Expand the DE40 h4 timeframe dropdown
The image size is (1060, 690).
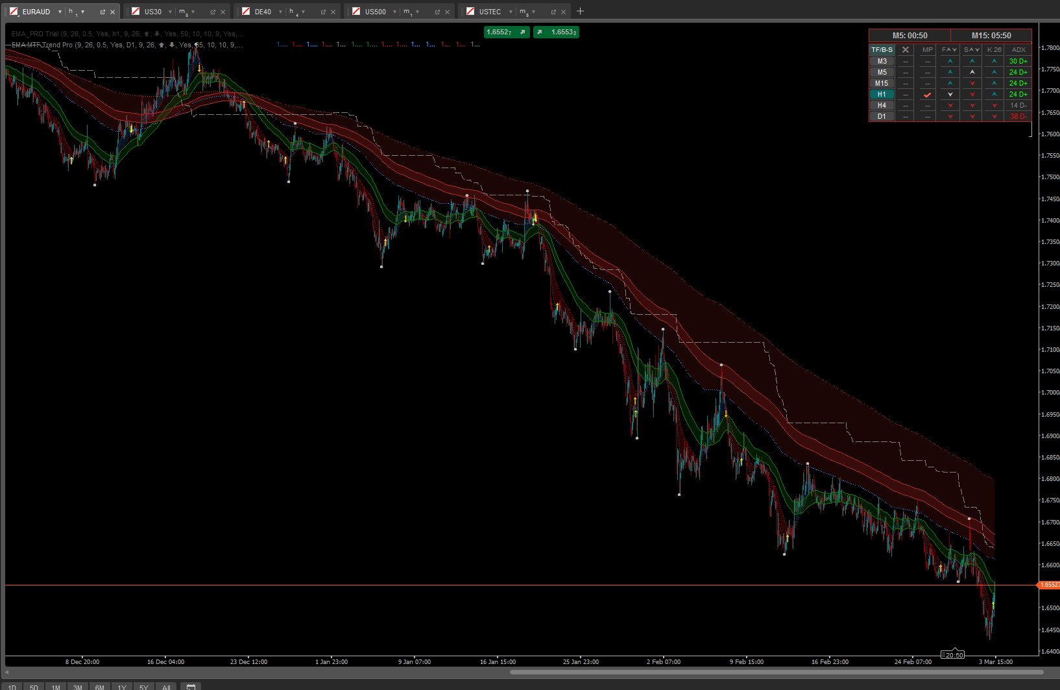(x=303, y=12)
